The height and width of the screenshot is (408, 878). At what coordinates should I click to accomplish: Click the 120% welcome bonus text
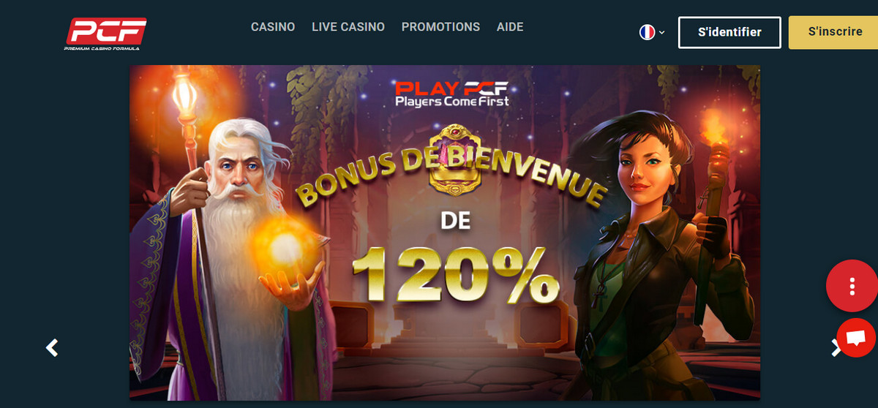tap(454, 274)
